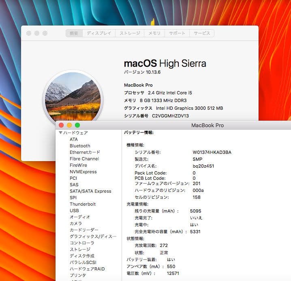
Task: Click the macOS High Sierra title text
Action: (x=165, y=64)
